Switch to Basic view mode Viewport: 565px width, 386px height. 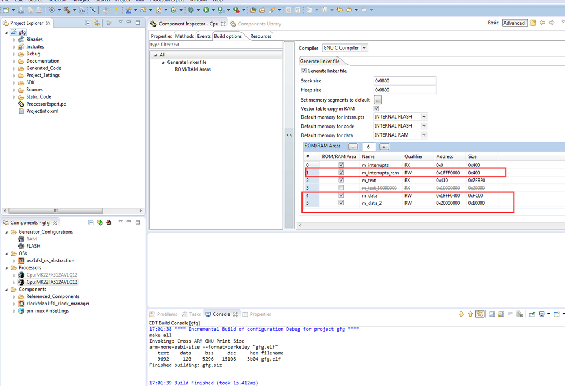(493, 23)
